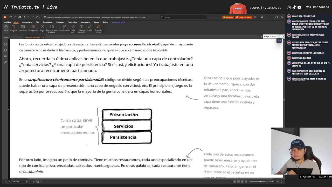The height and width of the screenshot is (187, 332).
Task: Click the redo arrow icon
Action: click(x=33, y=17)
